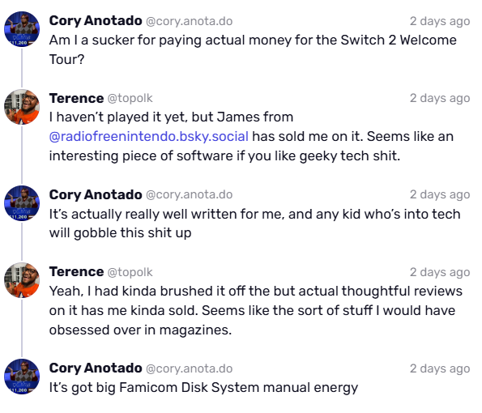Click @topolk handle on the fourth post

coord(130,272)
